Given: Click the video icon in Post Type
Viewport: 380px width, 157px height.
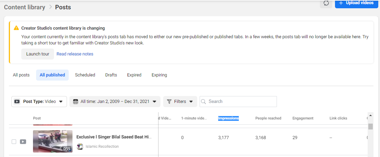Looking at the screenshot, I should pyautogui.click(x=17, y=102).
